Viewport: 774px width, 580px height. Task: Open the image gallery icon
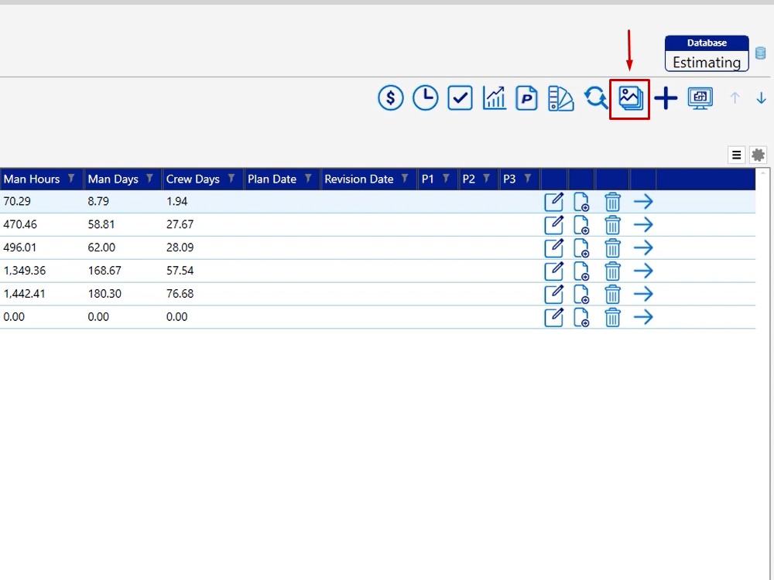tap(630, 98)
